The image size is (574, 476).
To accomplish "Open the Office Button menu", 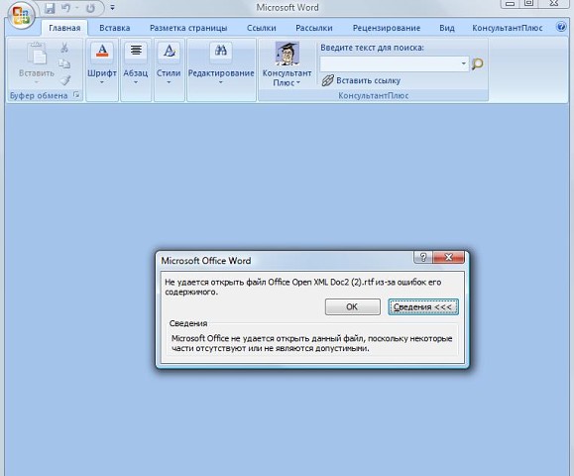I will click(21, 16).
